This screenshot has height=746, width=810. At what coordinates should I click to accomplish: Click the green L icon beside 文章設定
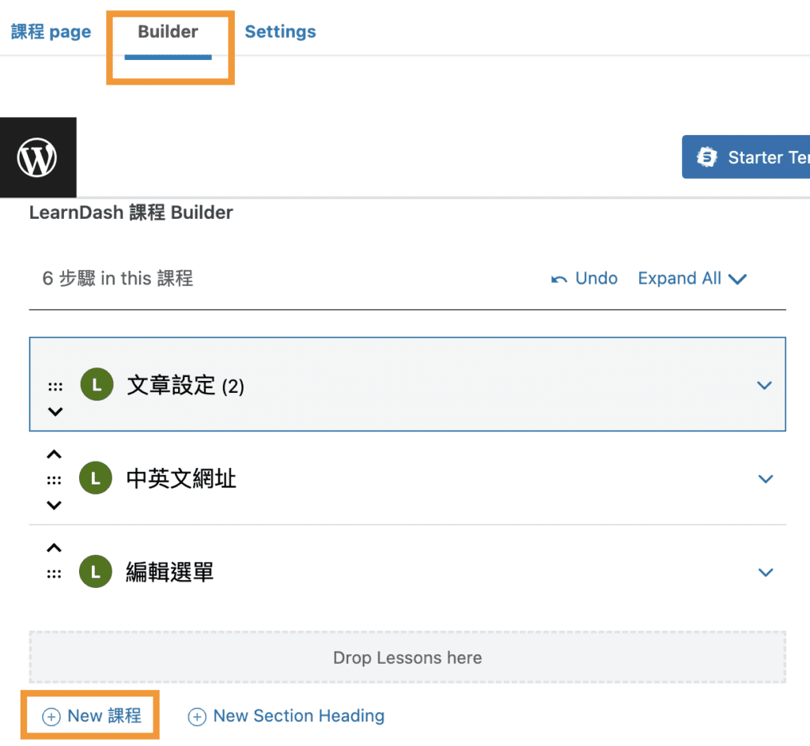(96, 385)
